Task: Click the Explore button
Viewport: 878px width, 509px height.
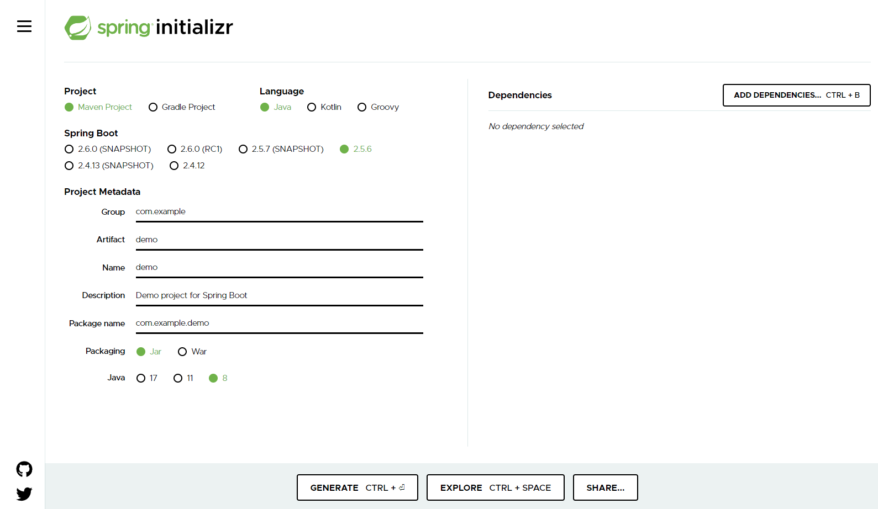Action: 496,487
